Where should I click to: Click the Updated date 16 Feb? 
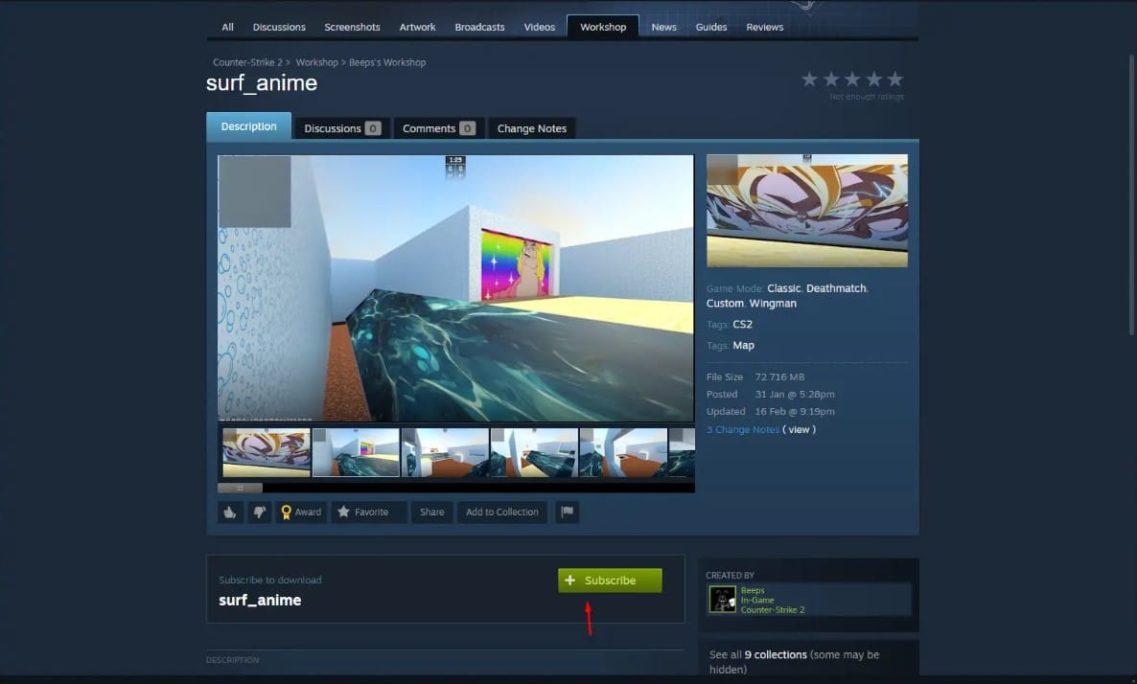pyautogui.click(x=795, y=412)
